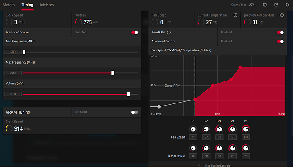The height and width of the screenshot is (167, 293).
Task: Click the P1 Temperature knob
Action: pos(193,148)
